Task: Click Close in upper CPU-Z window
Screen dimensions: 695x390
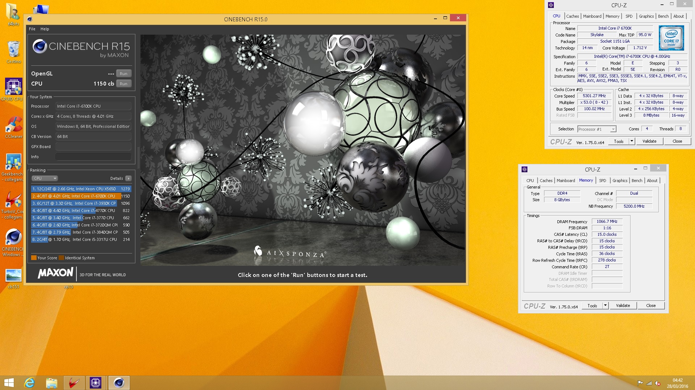Action: pos(677,141)
